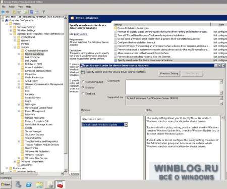
Task: Click the blue Help toolbar icon
Action: (x=32, y=12)
